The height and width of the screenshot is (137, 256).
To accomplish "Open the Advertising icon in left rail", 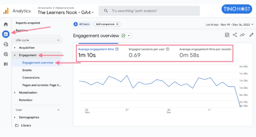I will [x=6, y=54].
